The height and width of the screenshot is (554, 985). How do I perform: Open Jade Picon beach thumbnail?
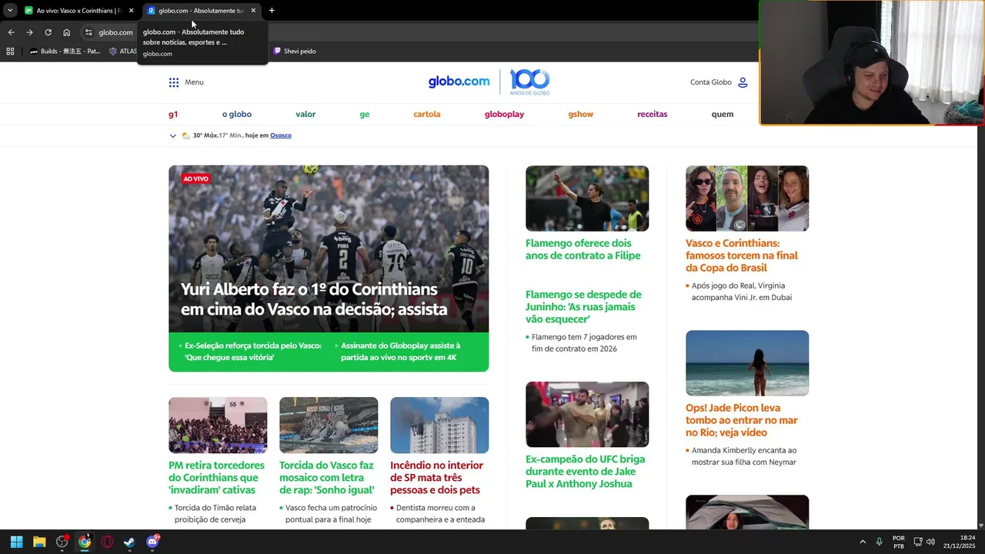point(747,363)
